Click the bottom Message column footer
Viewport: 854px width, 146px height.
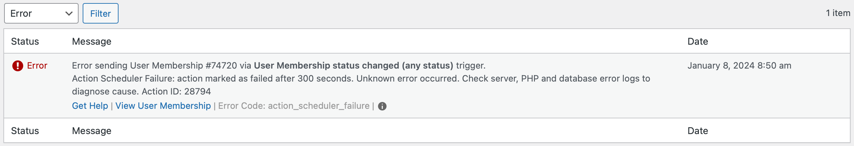92,131
